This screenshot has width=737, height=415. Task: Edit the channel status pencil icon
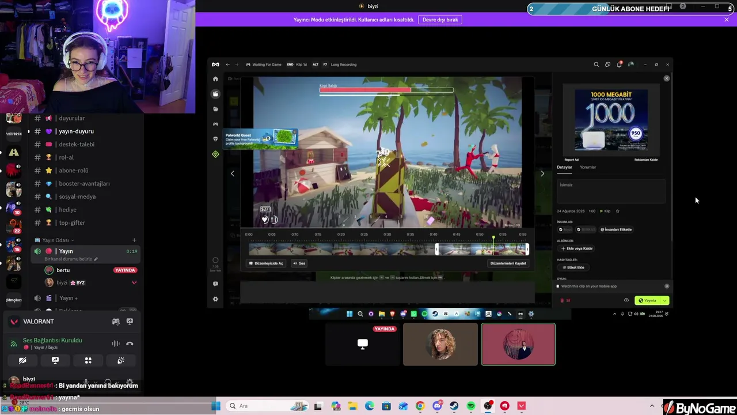pyautogui.click(x=96, y=259)
